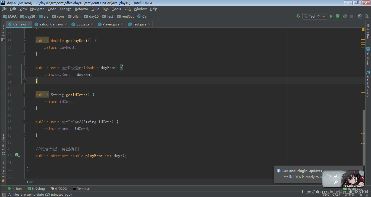Close the Car.java tab
This screenshot has height=197, width=371.
[29, 24]
